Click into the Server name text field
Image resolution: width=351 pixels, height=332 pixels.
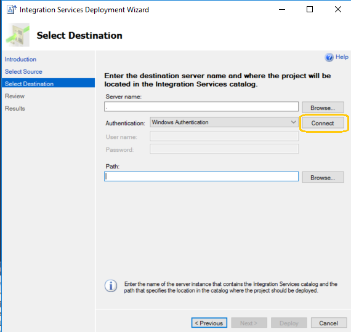pyautogui.click(x=201, y=106)
